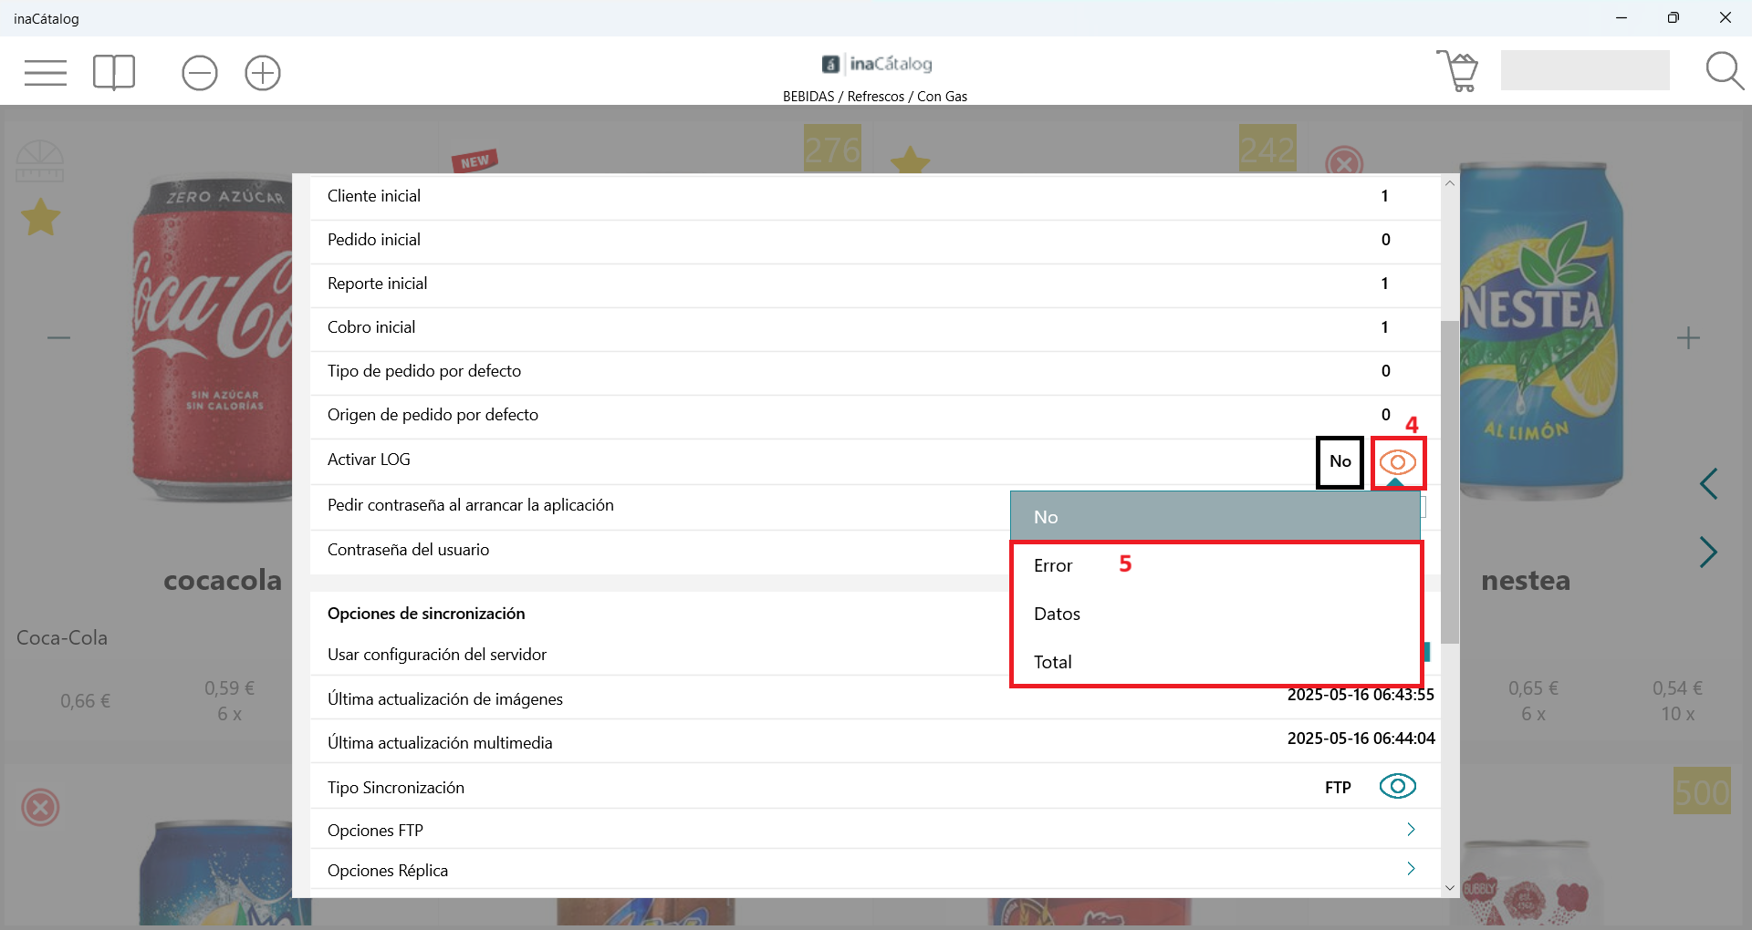
Task: Click the 'Reporte inicial' value 1
Action: point(1384,284)
